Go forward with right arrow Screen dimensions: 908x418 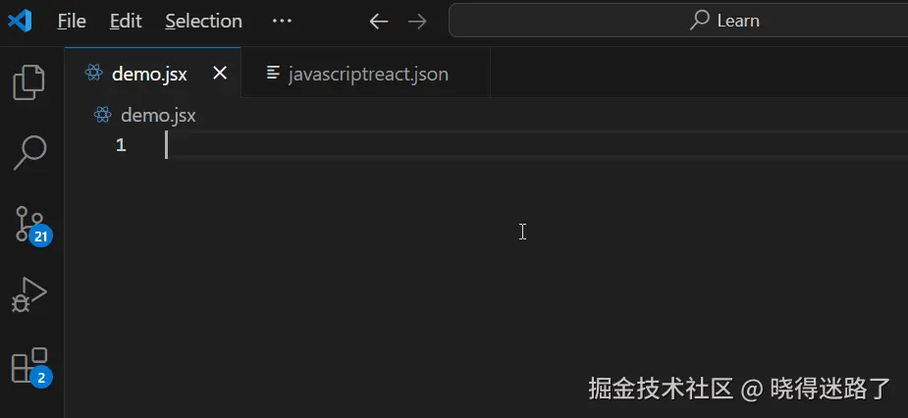tap(417, 22)
